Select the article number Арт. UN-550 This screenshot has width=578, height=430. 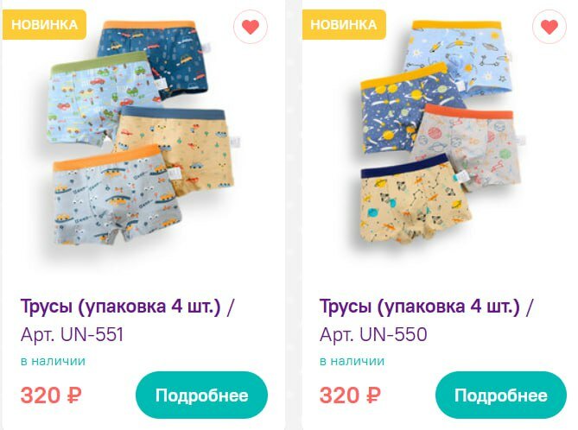[373, 334]
